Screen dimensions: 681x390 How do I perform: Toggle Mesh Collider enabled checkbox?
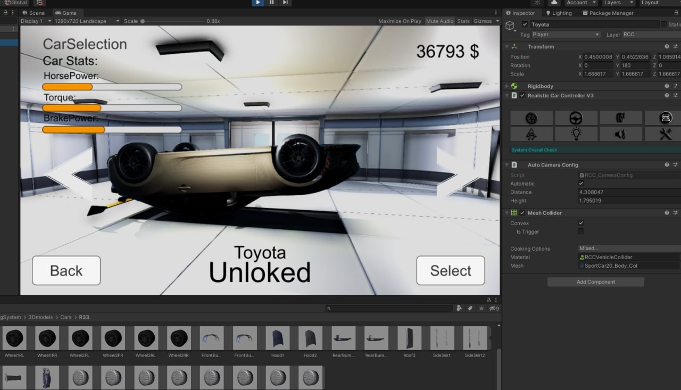[x=522, y=213]
